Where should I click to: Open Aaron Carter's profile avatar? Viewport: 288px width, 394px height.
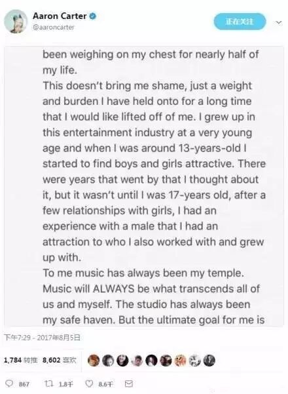16,22
